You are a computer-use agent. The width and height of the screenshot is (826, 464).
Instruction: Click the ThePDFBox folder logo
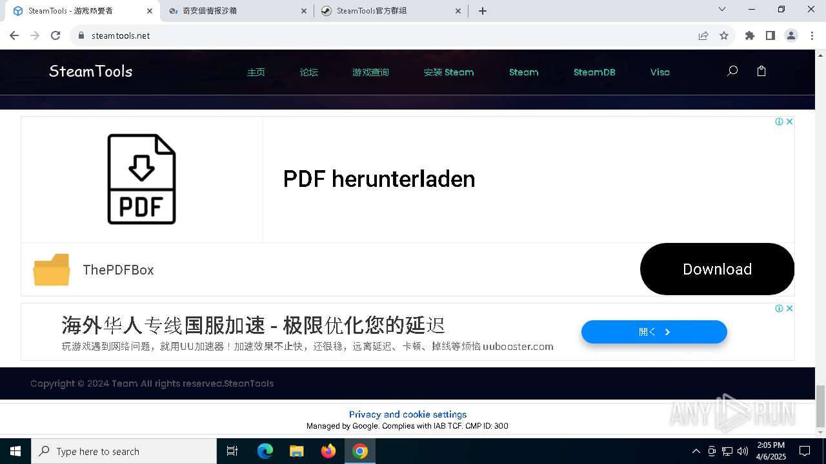pyautogui.click(x=52, y=269)
